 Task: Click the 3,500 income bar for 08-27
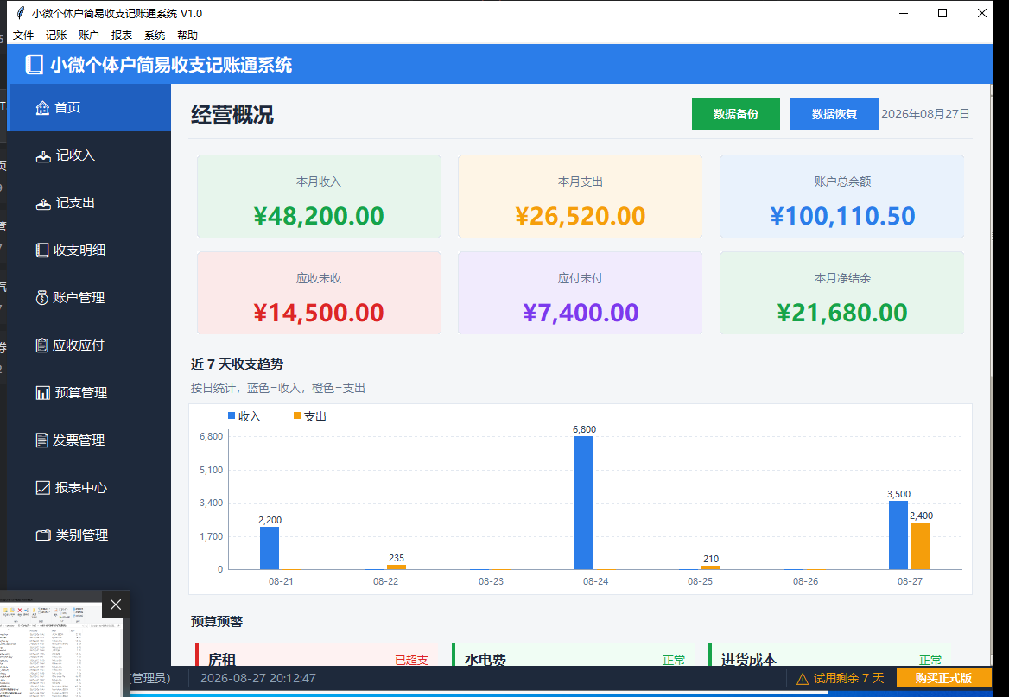point(898,535)
